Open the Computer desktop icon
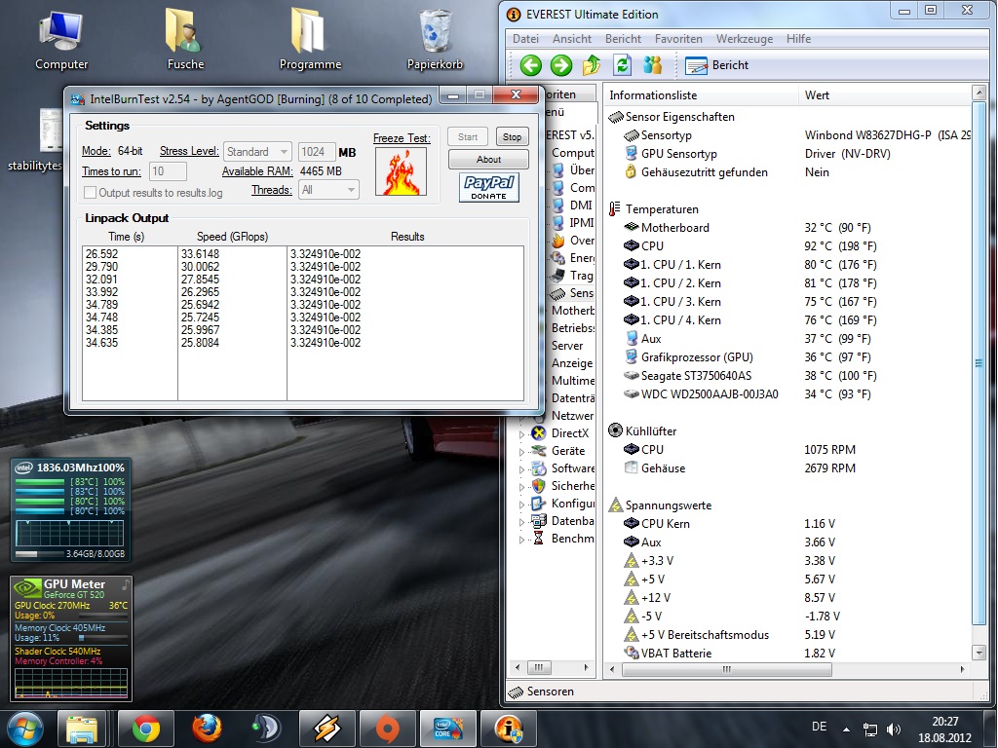The width and height of the screenshot is (998, 748). (61, 39)
